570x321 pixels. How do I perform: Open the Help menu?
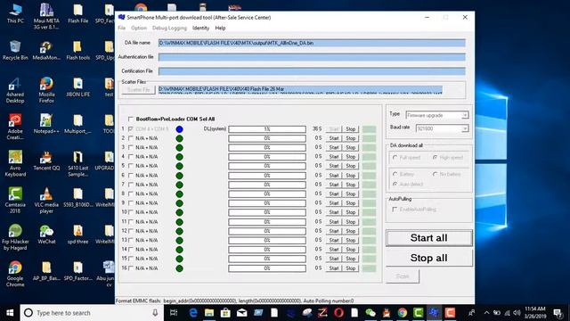pyautogui.click(x=220, y=28)
